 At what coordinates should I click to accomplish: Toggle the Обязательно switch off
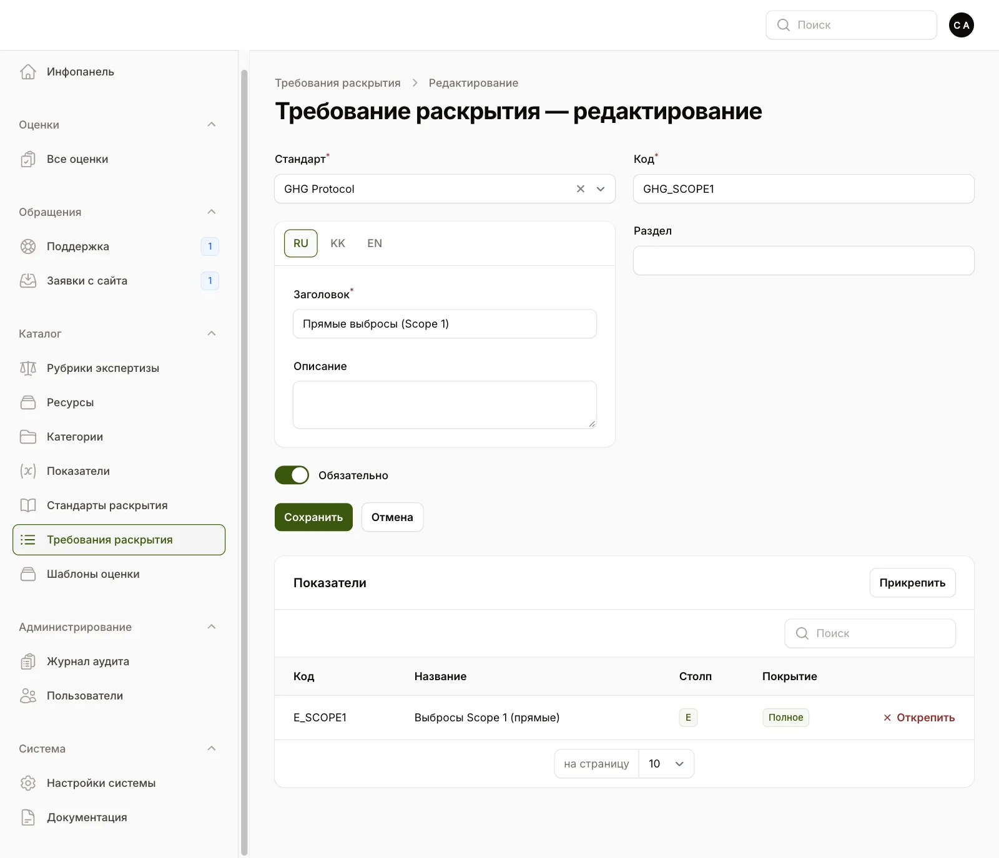pyautogui.click(x=292, y=475)
